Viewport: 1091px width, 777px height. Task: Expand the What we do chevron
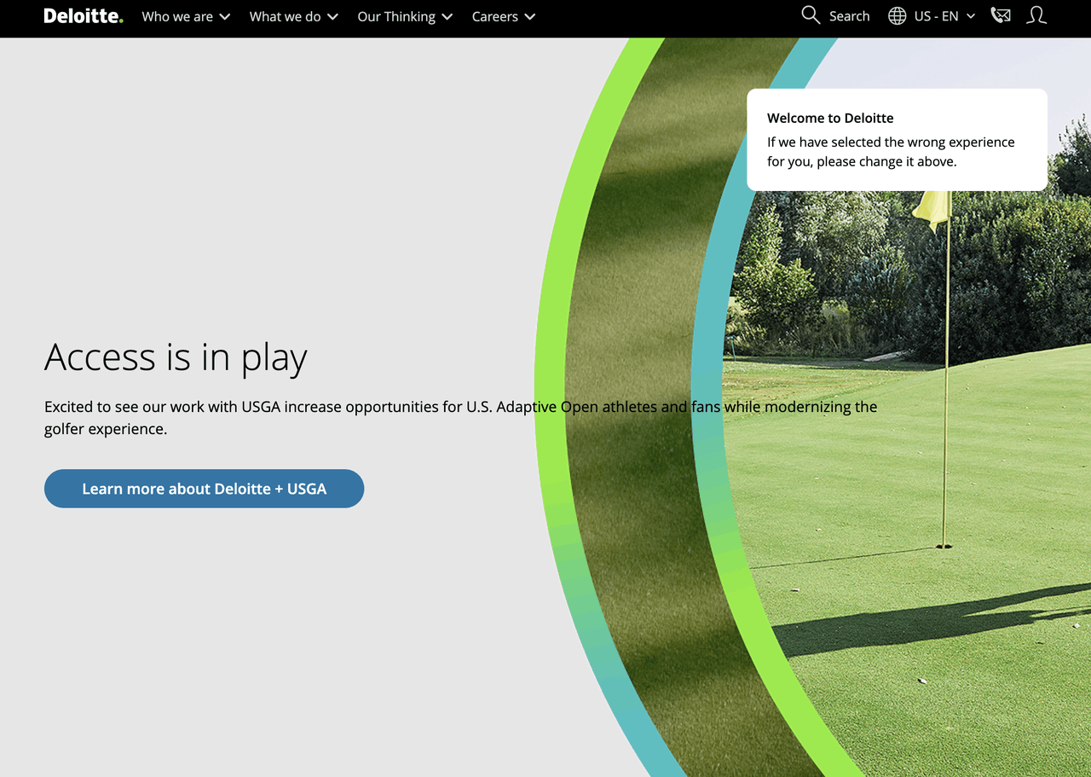click(x=332, y=17)
